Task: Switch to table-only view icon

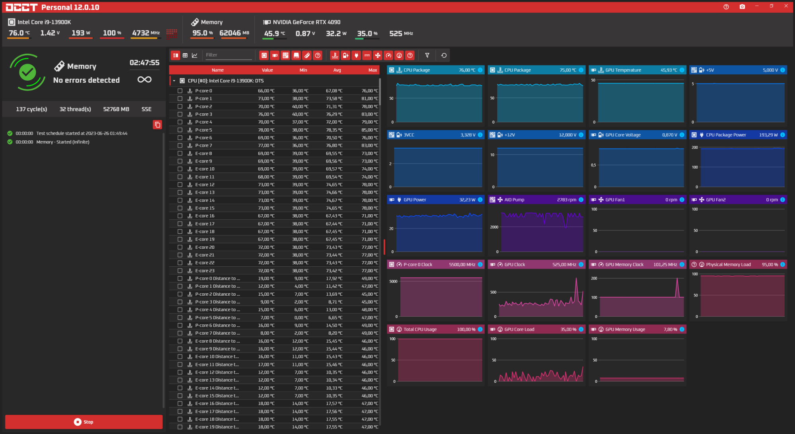Action: click(x=185, y=55)
